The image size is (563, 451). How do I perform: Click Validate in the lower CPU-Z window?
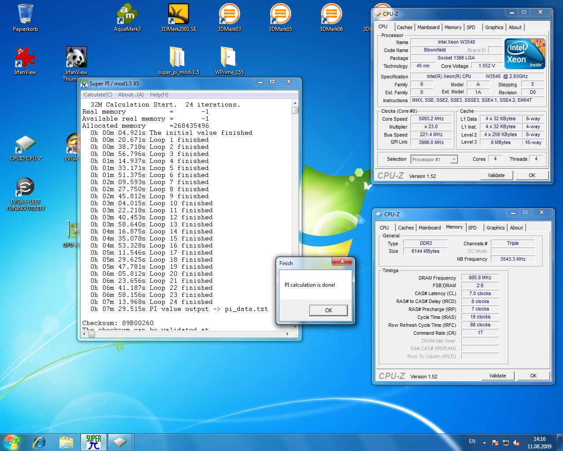(497, 376)
